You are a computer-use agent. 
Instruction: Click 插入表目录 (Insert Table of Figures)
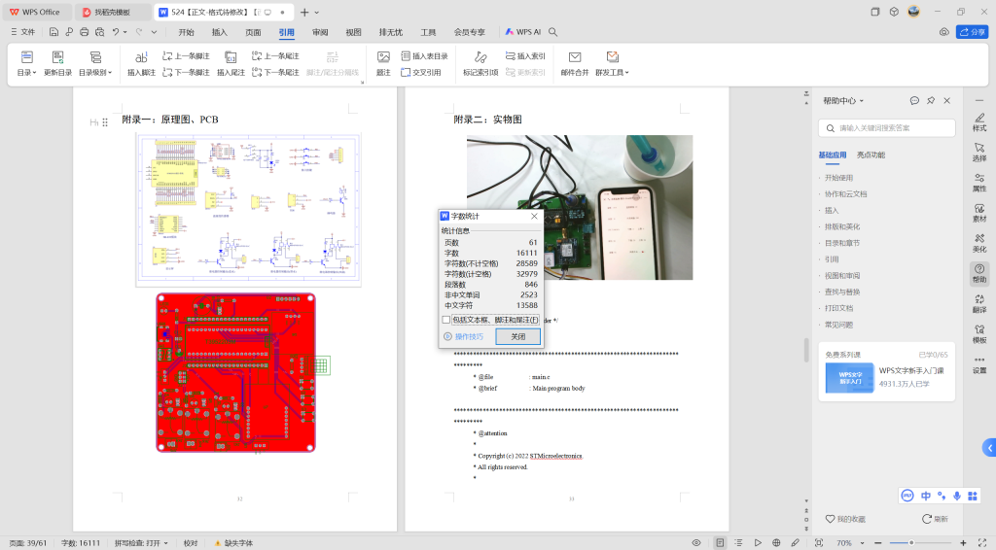[424, 55]
